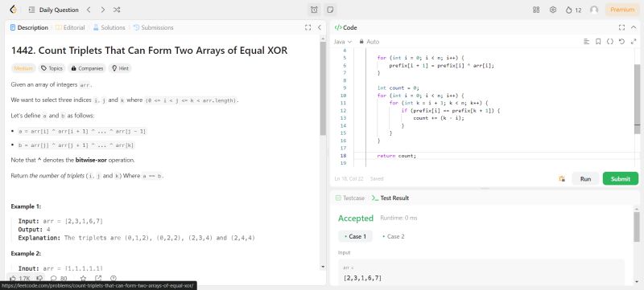
Task: Go to previous question arrow
Action: pos(89,10)
